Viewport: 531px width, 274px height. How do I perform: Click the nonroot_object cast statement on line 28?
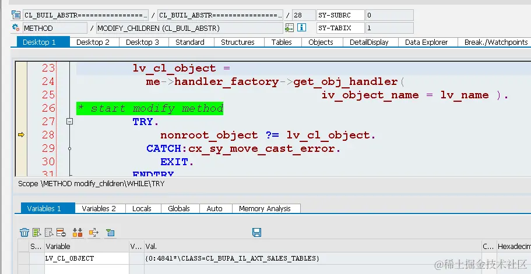click(268, 135)
